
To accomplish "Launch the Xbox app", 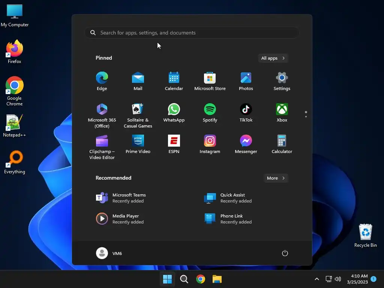I will 282,113.
